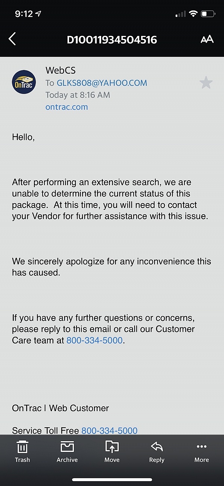Tap the 9:12 clock in status bar
This screenshot has width=224, height=486.
point(24,14)
